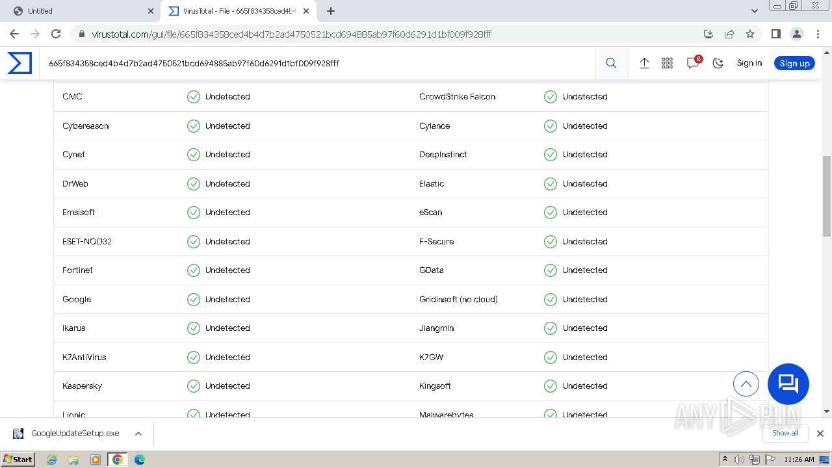
Task: Launch Microsoft Edge from taskbar
Action: 140,460
